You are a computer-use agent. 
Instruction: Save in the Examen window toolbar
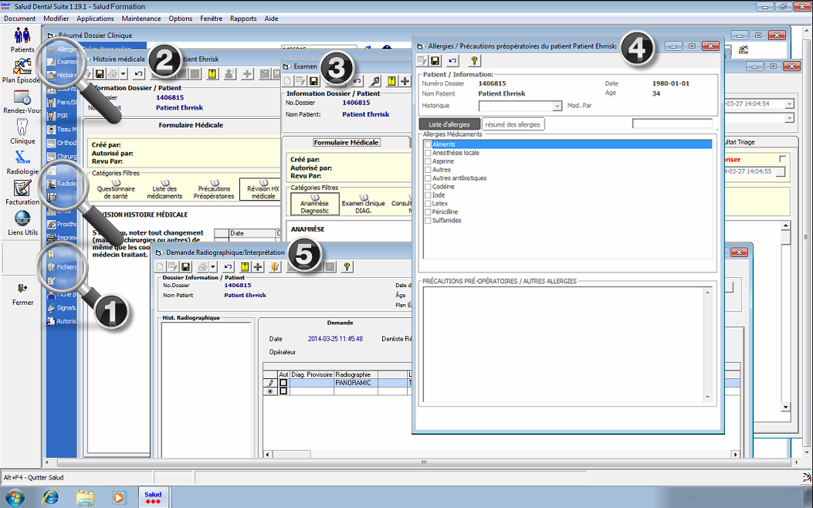pos(313,81)
